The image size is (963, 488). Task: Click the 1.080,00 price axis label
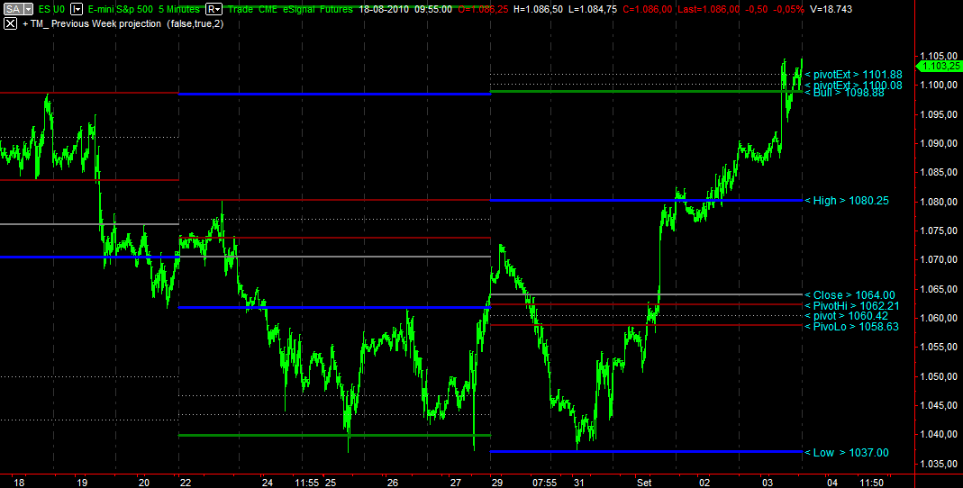point(940,202)
